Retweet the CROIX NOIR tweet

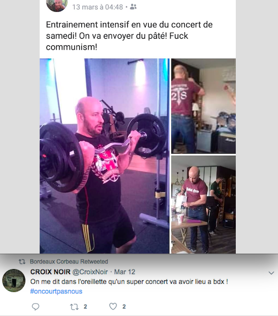(74, 307)
